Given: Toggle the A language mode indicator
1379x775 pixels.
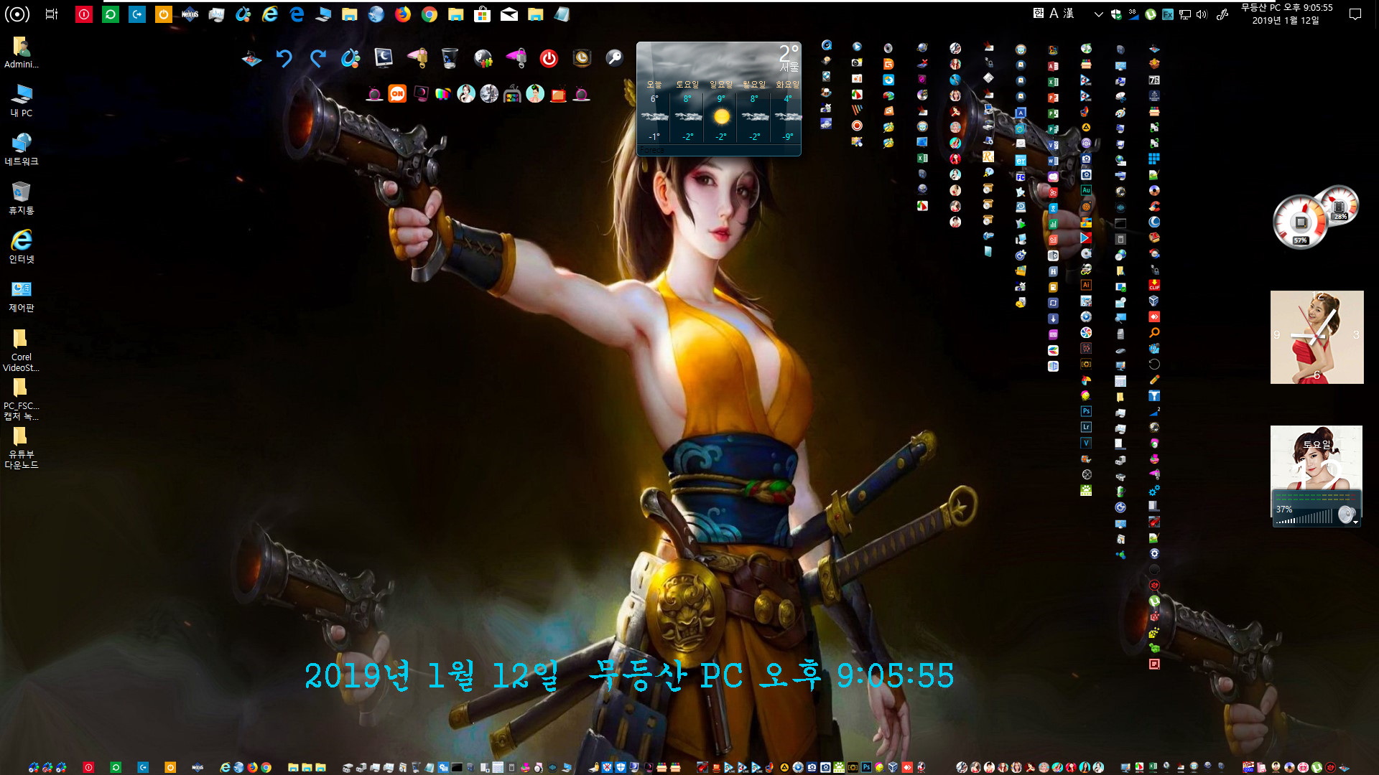Looking at the screenshot, I should tap(1054, 13).
